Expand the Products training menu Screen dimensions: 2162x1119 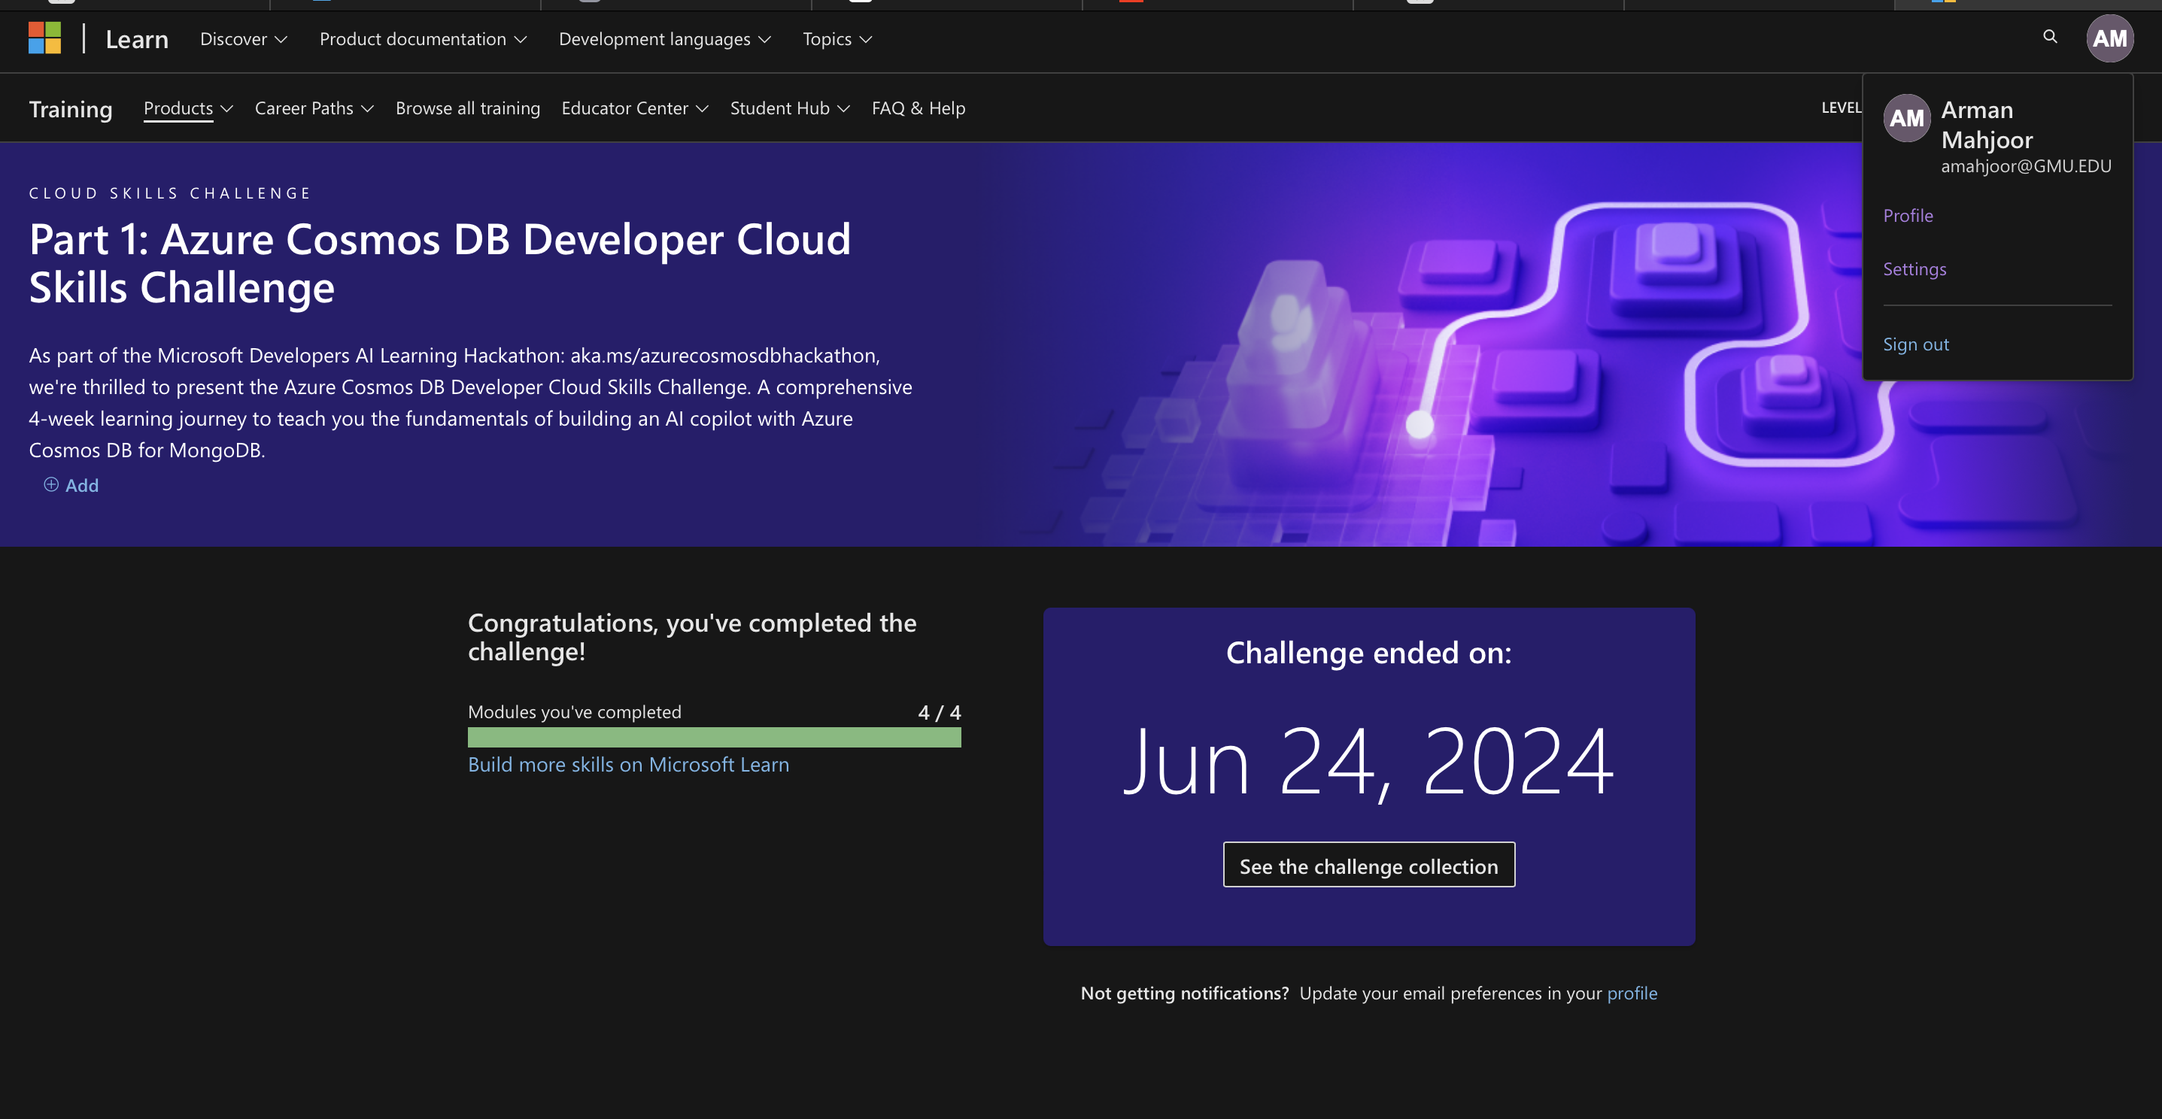coord(188,108)
